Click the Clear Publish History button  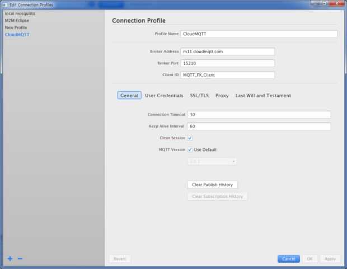[x=213, y=185]
